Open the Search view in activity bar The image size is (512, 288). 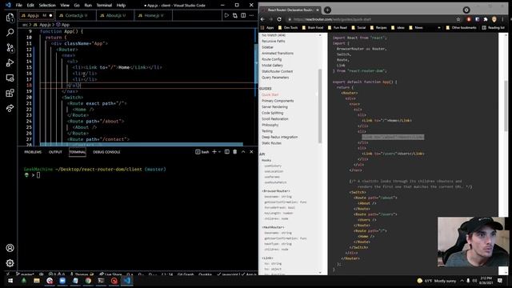[10, 32]
